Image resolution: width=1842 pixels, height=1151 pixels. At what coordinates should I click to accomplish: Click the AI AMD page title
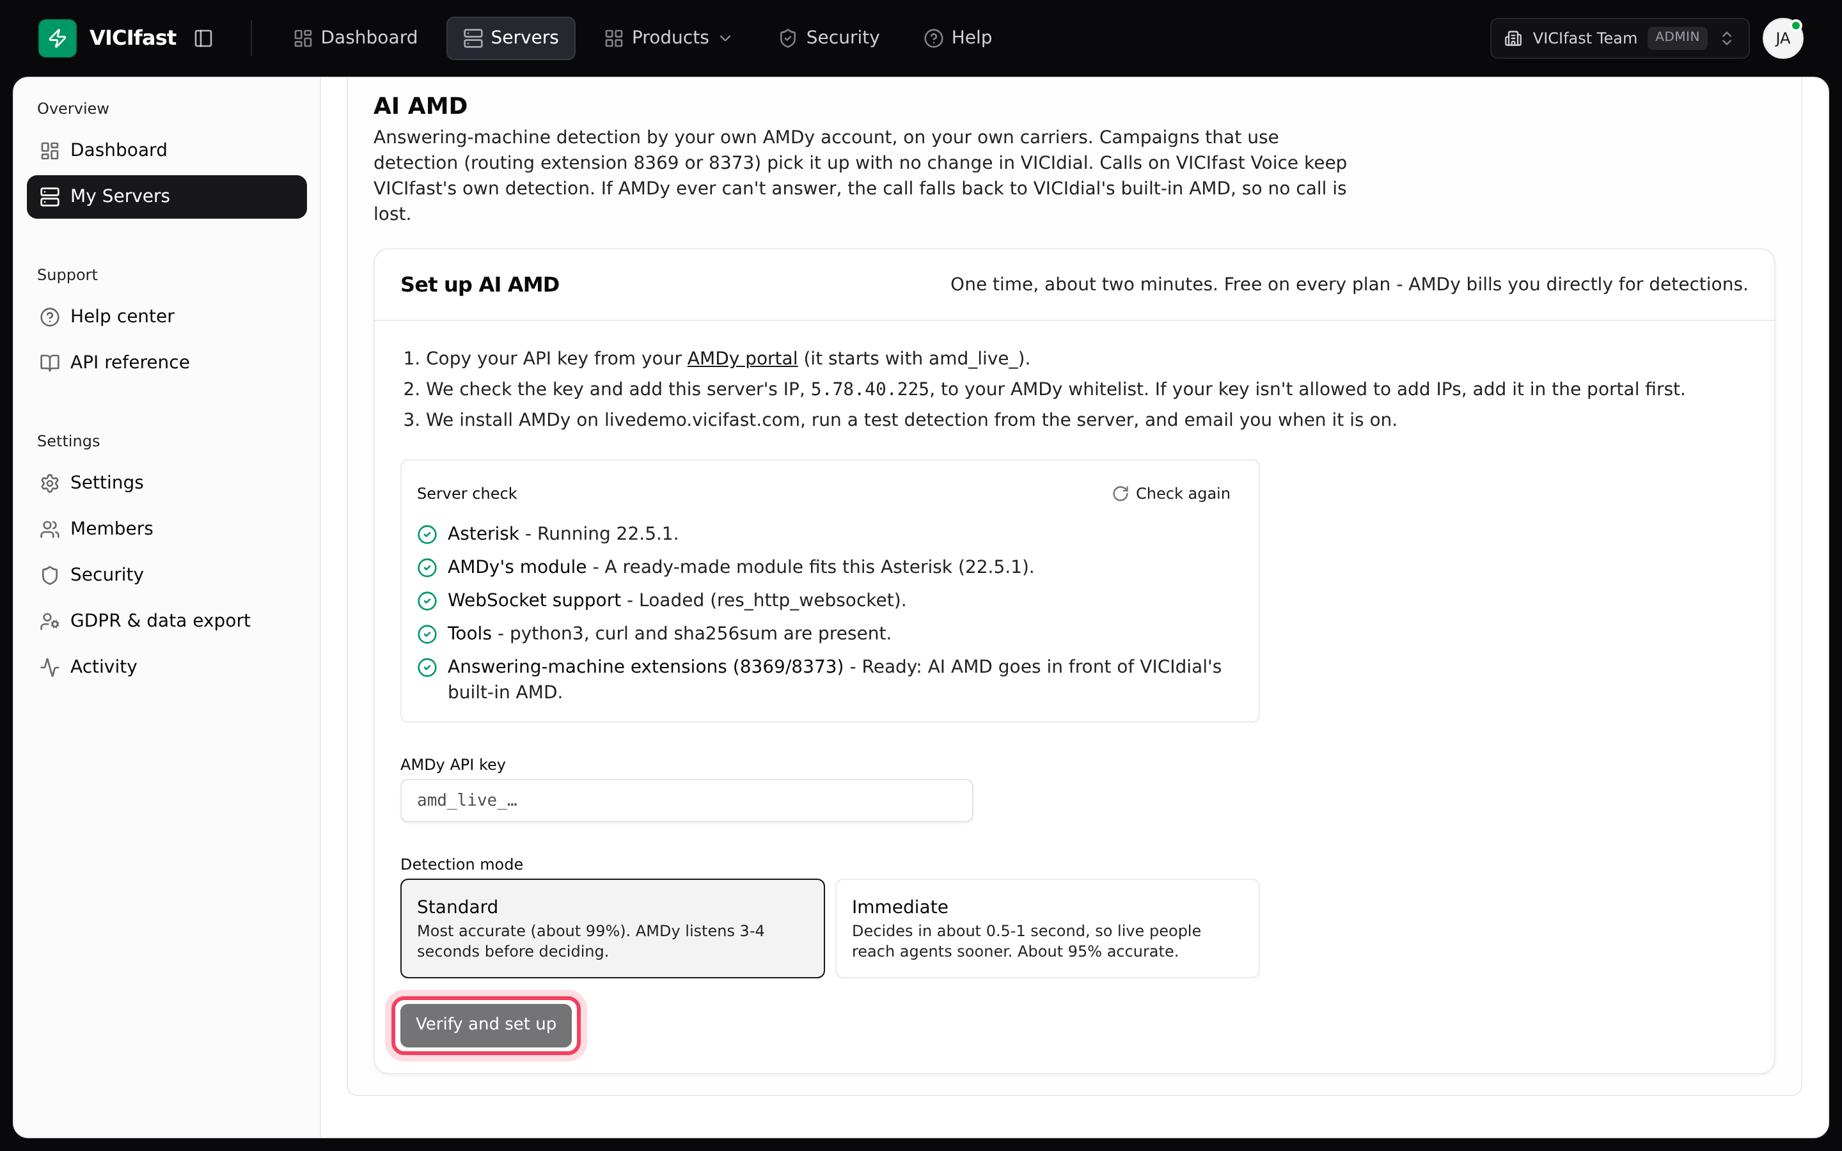pyautogui.click(x=420, y=106)
